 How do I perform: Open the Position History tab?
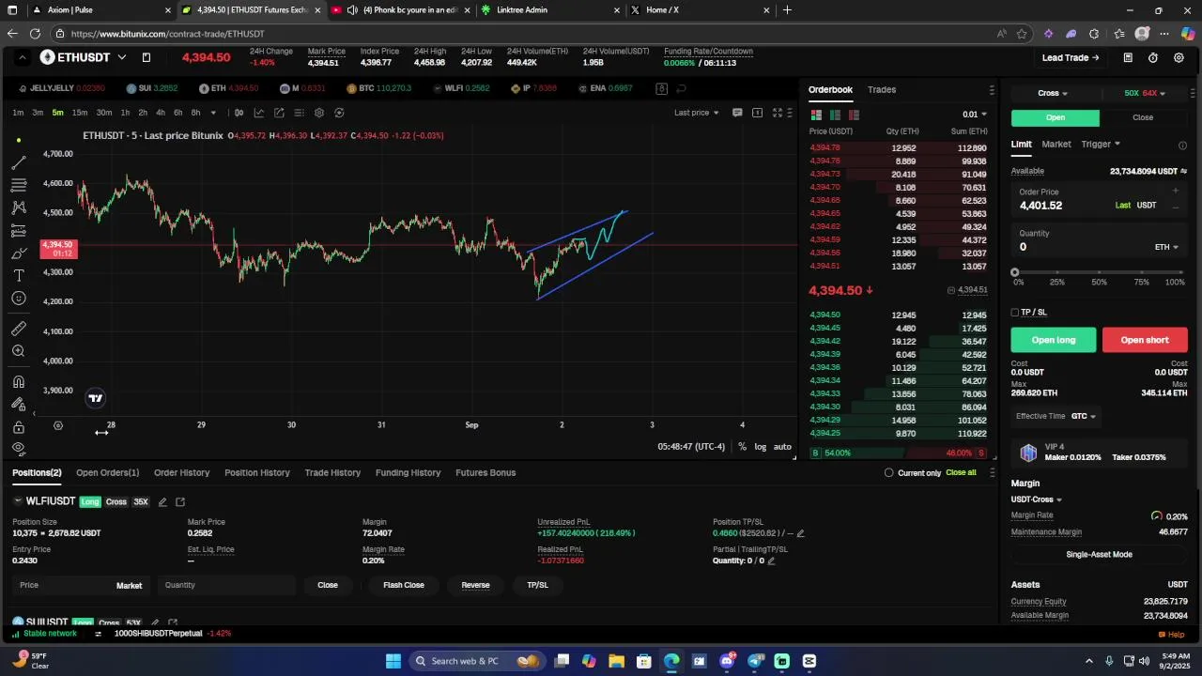point(257,472)
